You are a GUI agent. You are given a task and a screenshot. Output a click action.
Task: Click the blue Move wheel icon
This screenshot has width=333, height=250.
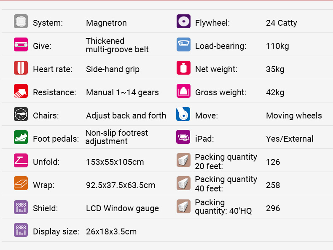click(183, 114)
